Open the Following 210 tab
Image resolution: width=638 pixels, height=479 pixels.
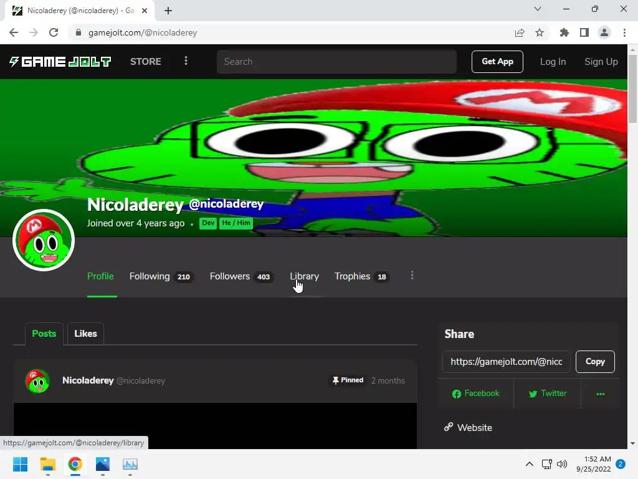tap(161, 276)
